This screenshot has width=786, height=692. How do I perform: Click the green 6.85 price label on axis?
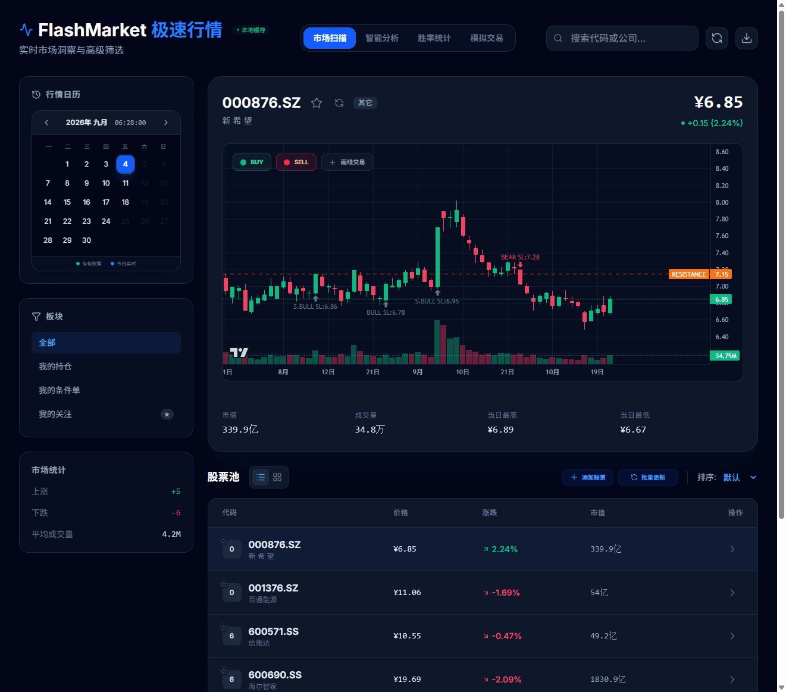[721, 299]
